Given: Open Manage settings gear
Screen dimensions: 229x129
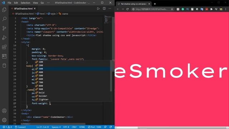Looking at the screenshot, I should coord(4,120).
